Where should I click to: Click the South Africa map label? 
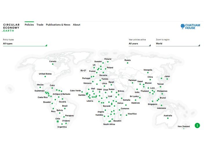coord(109,124)
